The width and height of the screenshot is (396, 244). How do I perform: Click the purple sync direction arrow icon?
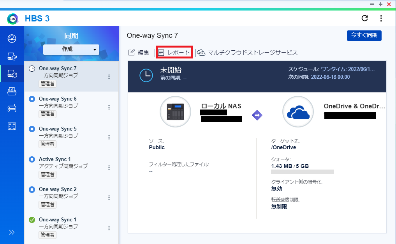[x=257, y=115]
